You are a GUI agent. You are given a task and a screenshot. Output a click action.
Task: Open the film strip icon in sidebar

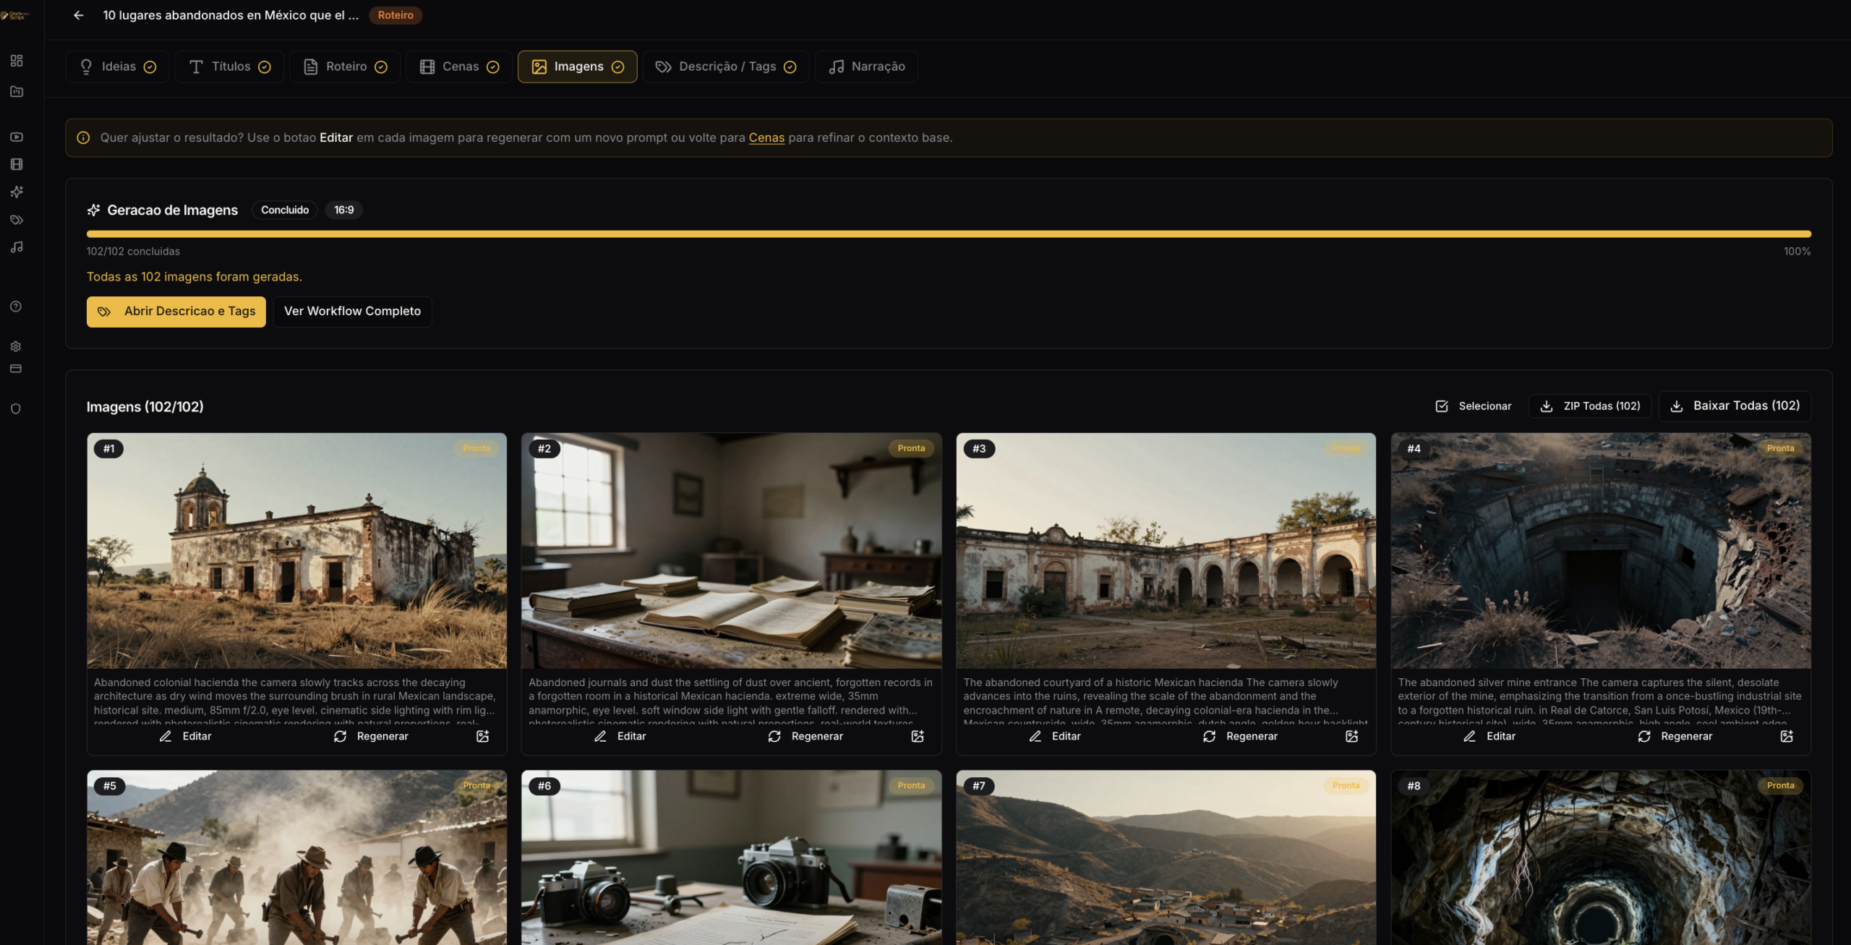point(17,164)
